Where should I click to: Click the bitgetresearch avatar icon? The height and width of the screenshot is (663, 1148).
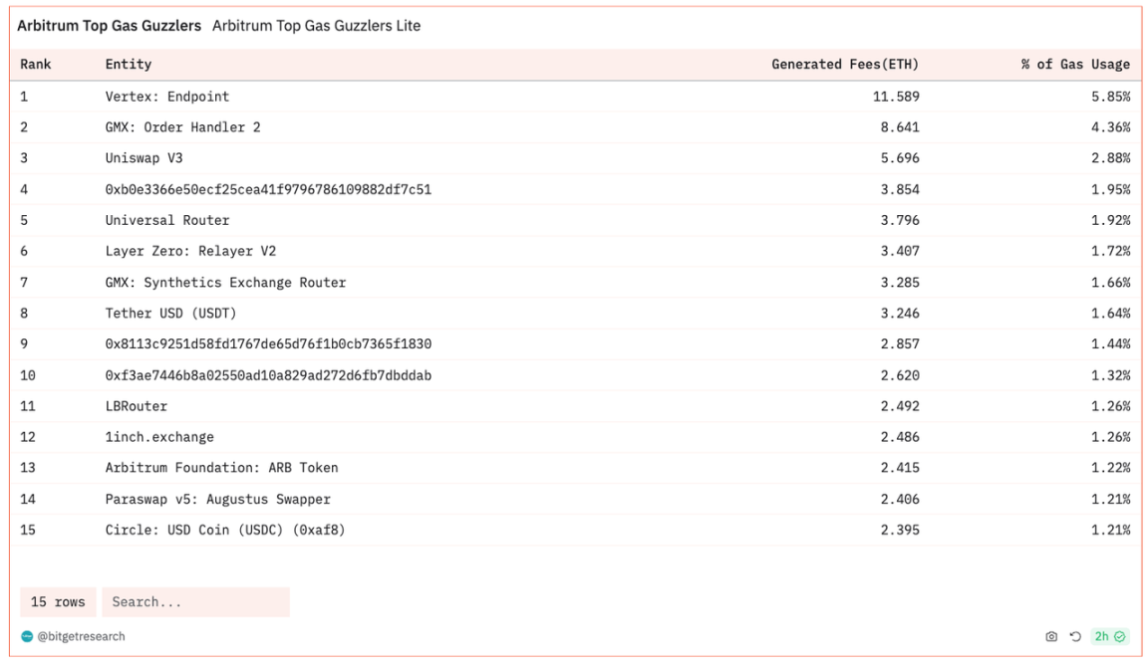coord(27,637)
